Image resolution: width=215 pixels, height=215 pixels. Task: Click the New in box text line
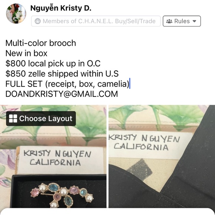[x=26, y=53]
